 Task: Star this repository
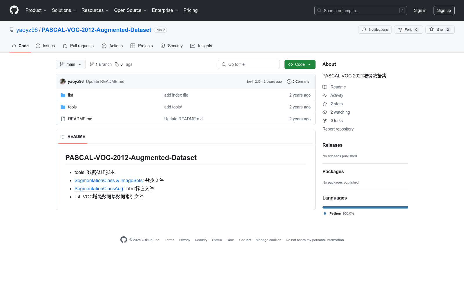(x=440, y=30)
